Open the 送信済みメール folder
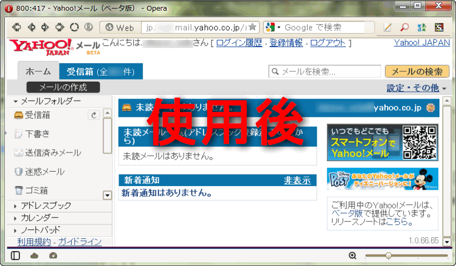 point(48,153)
